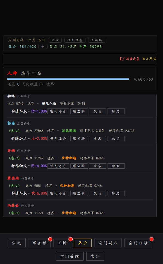Click 改名 for disciple 郭瑶
Screen dimensions: 163x264
[97, 139]
